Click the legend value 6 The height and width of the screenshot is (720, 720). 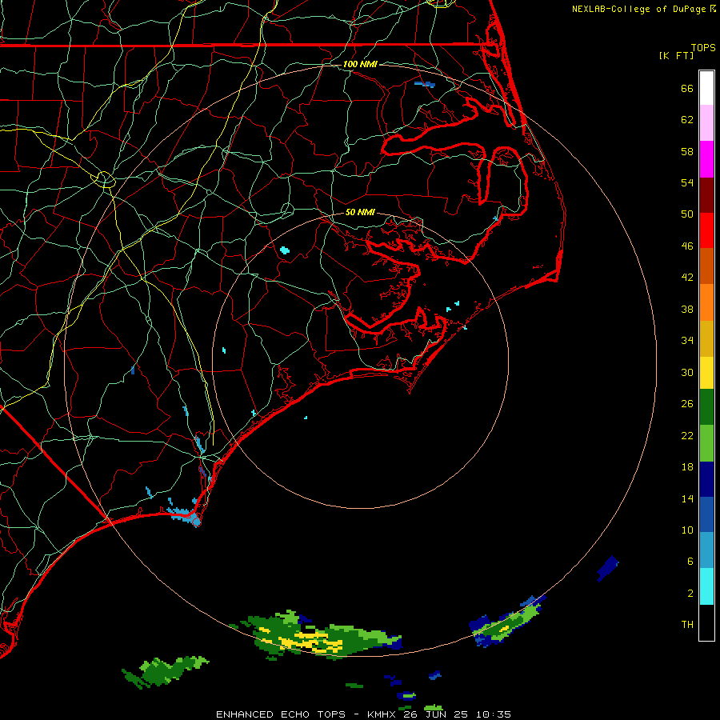point(690,562)
